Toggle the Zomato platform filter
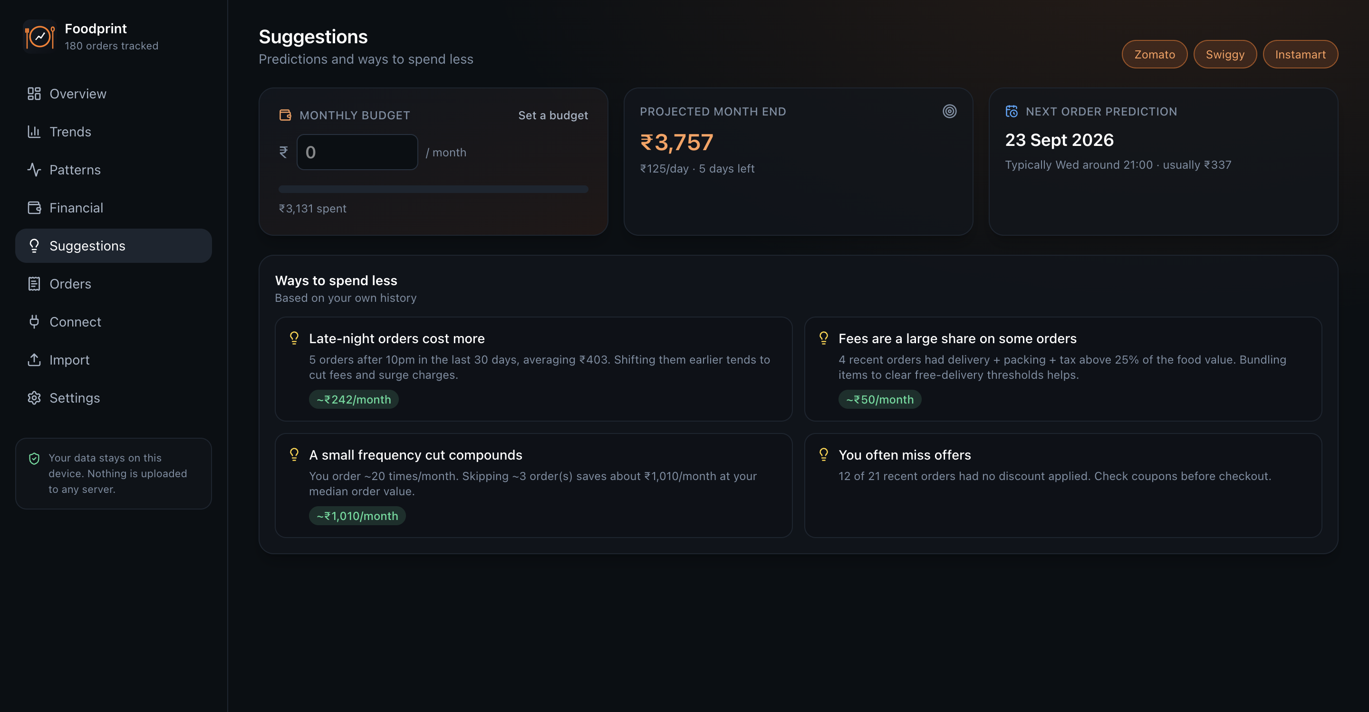The image size is (1369, 712). 1154,54
